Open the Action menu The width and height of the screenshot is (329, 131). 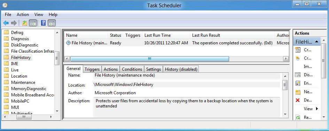pyautogui.click(x=23, y=15)
